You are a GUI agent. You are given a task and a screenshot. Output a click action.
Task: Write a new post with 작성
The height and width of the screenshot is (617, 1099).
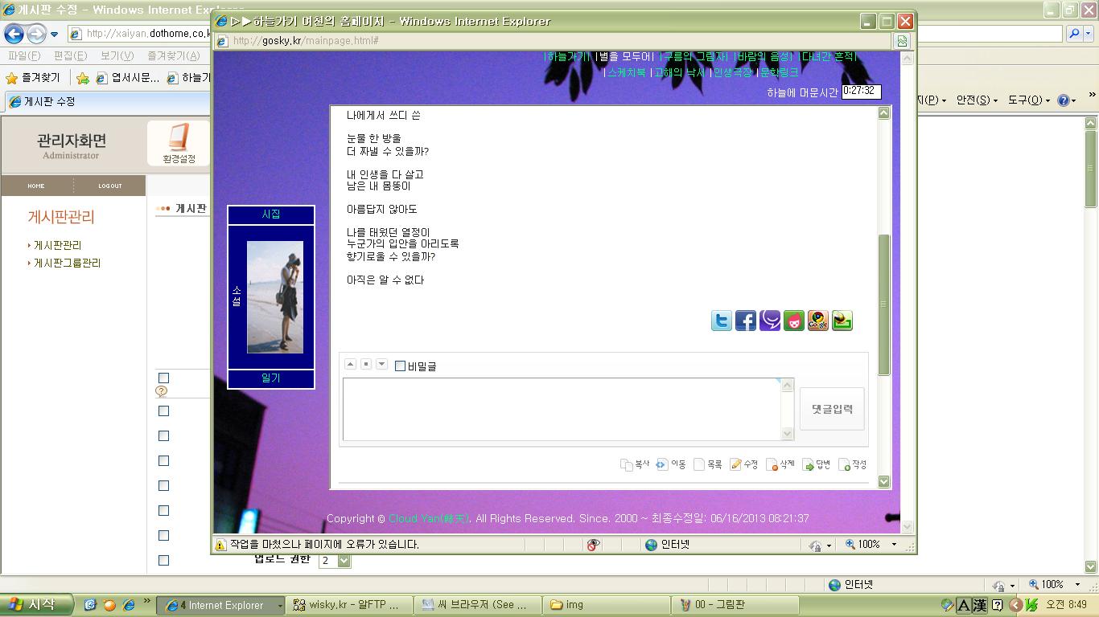pos(853,464)
